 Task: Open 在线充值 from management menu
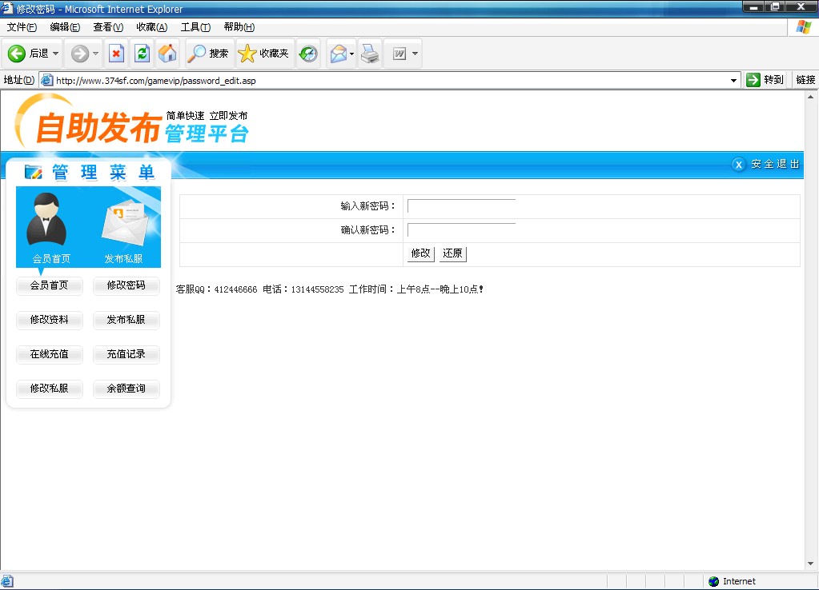pos(50,354)
